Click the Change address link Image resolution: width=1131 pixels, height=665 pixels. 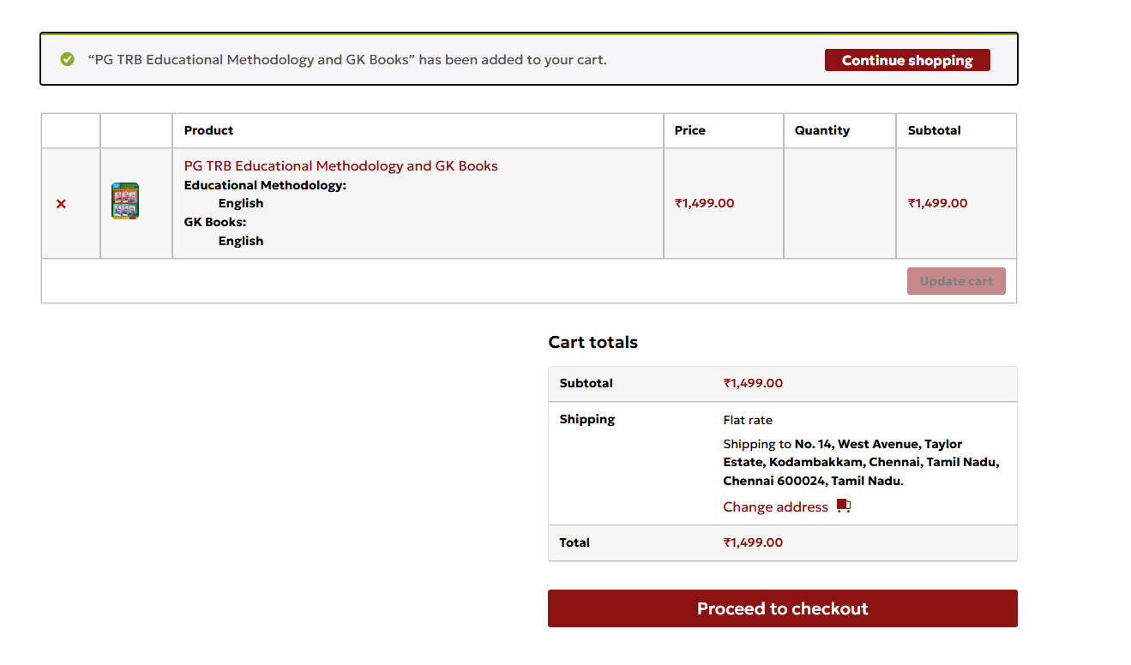775,507
